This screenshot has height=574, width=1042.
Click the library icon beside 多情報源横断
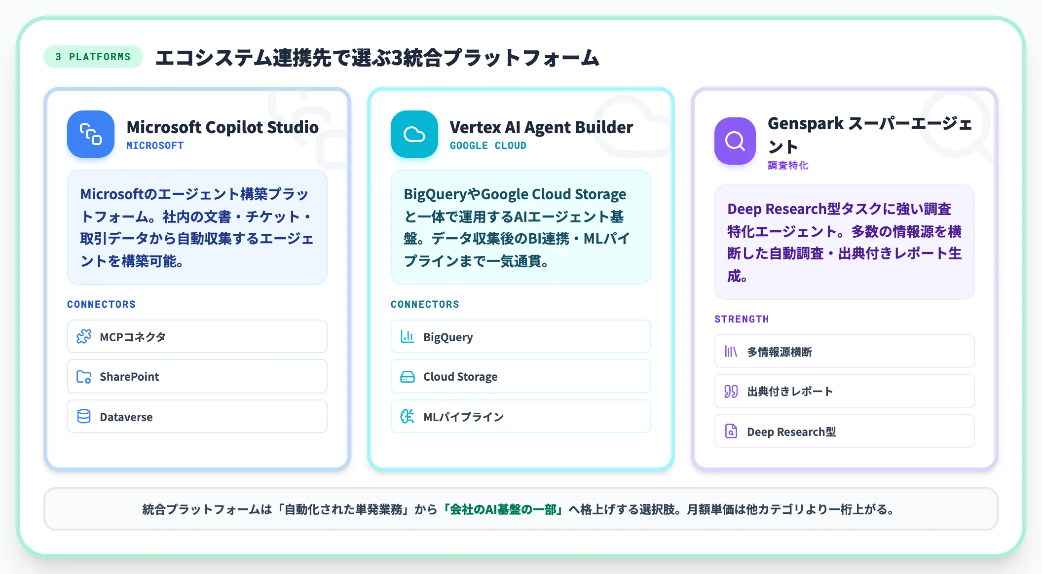(x=731, y=352)
